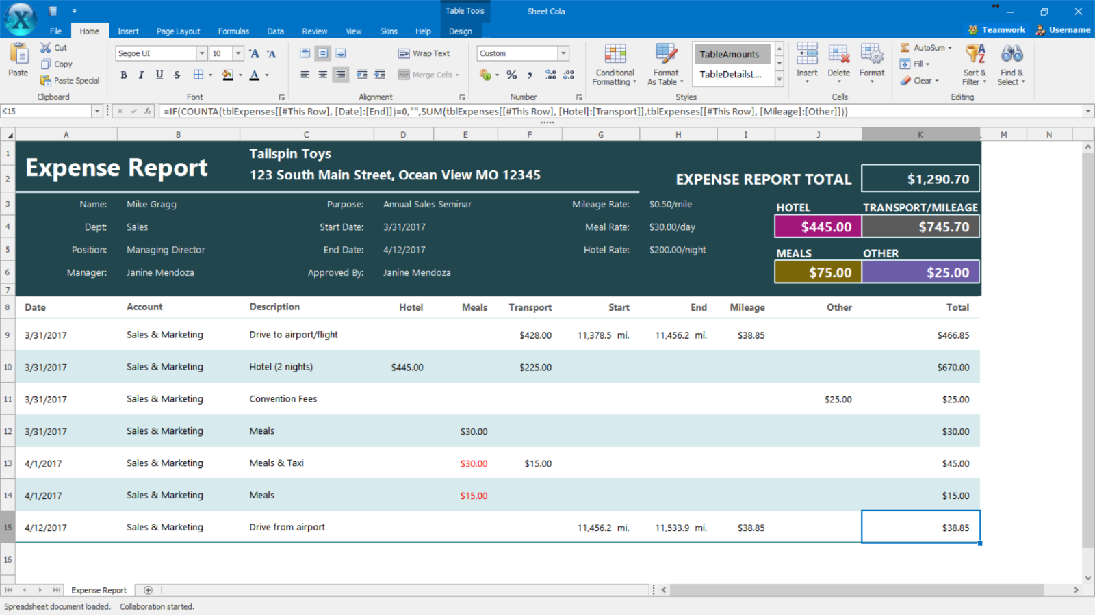Screen dimensions: 1095x616
Task: Decrease the cell indent
Action: (362, 75)
